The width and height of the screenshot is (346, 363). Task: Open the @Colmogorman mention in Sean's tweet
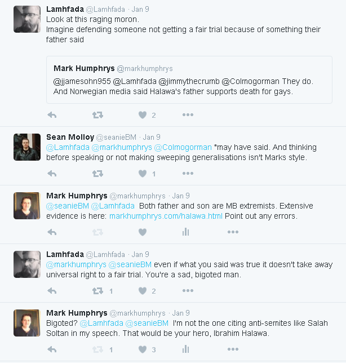click(x=183, y=147)
